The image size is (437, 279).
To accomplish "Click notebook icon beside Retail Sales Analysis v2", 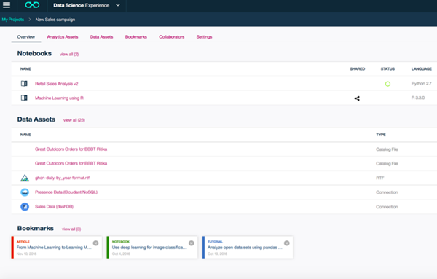I will pyautogui.click(x=24, y=83).
